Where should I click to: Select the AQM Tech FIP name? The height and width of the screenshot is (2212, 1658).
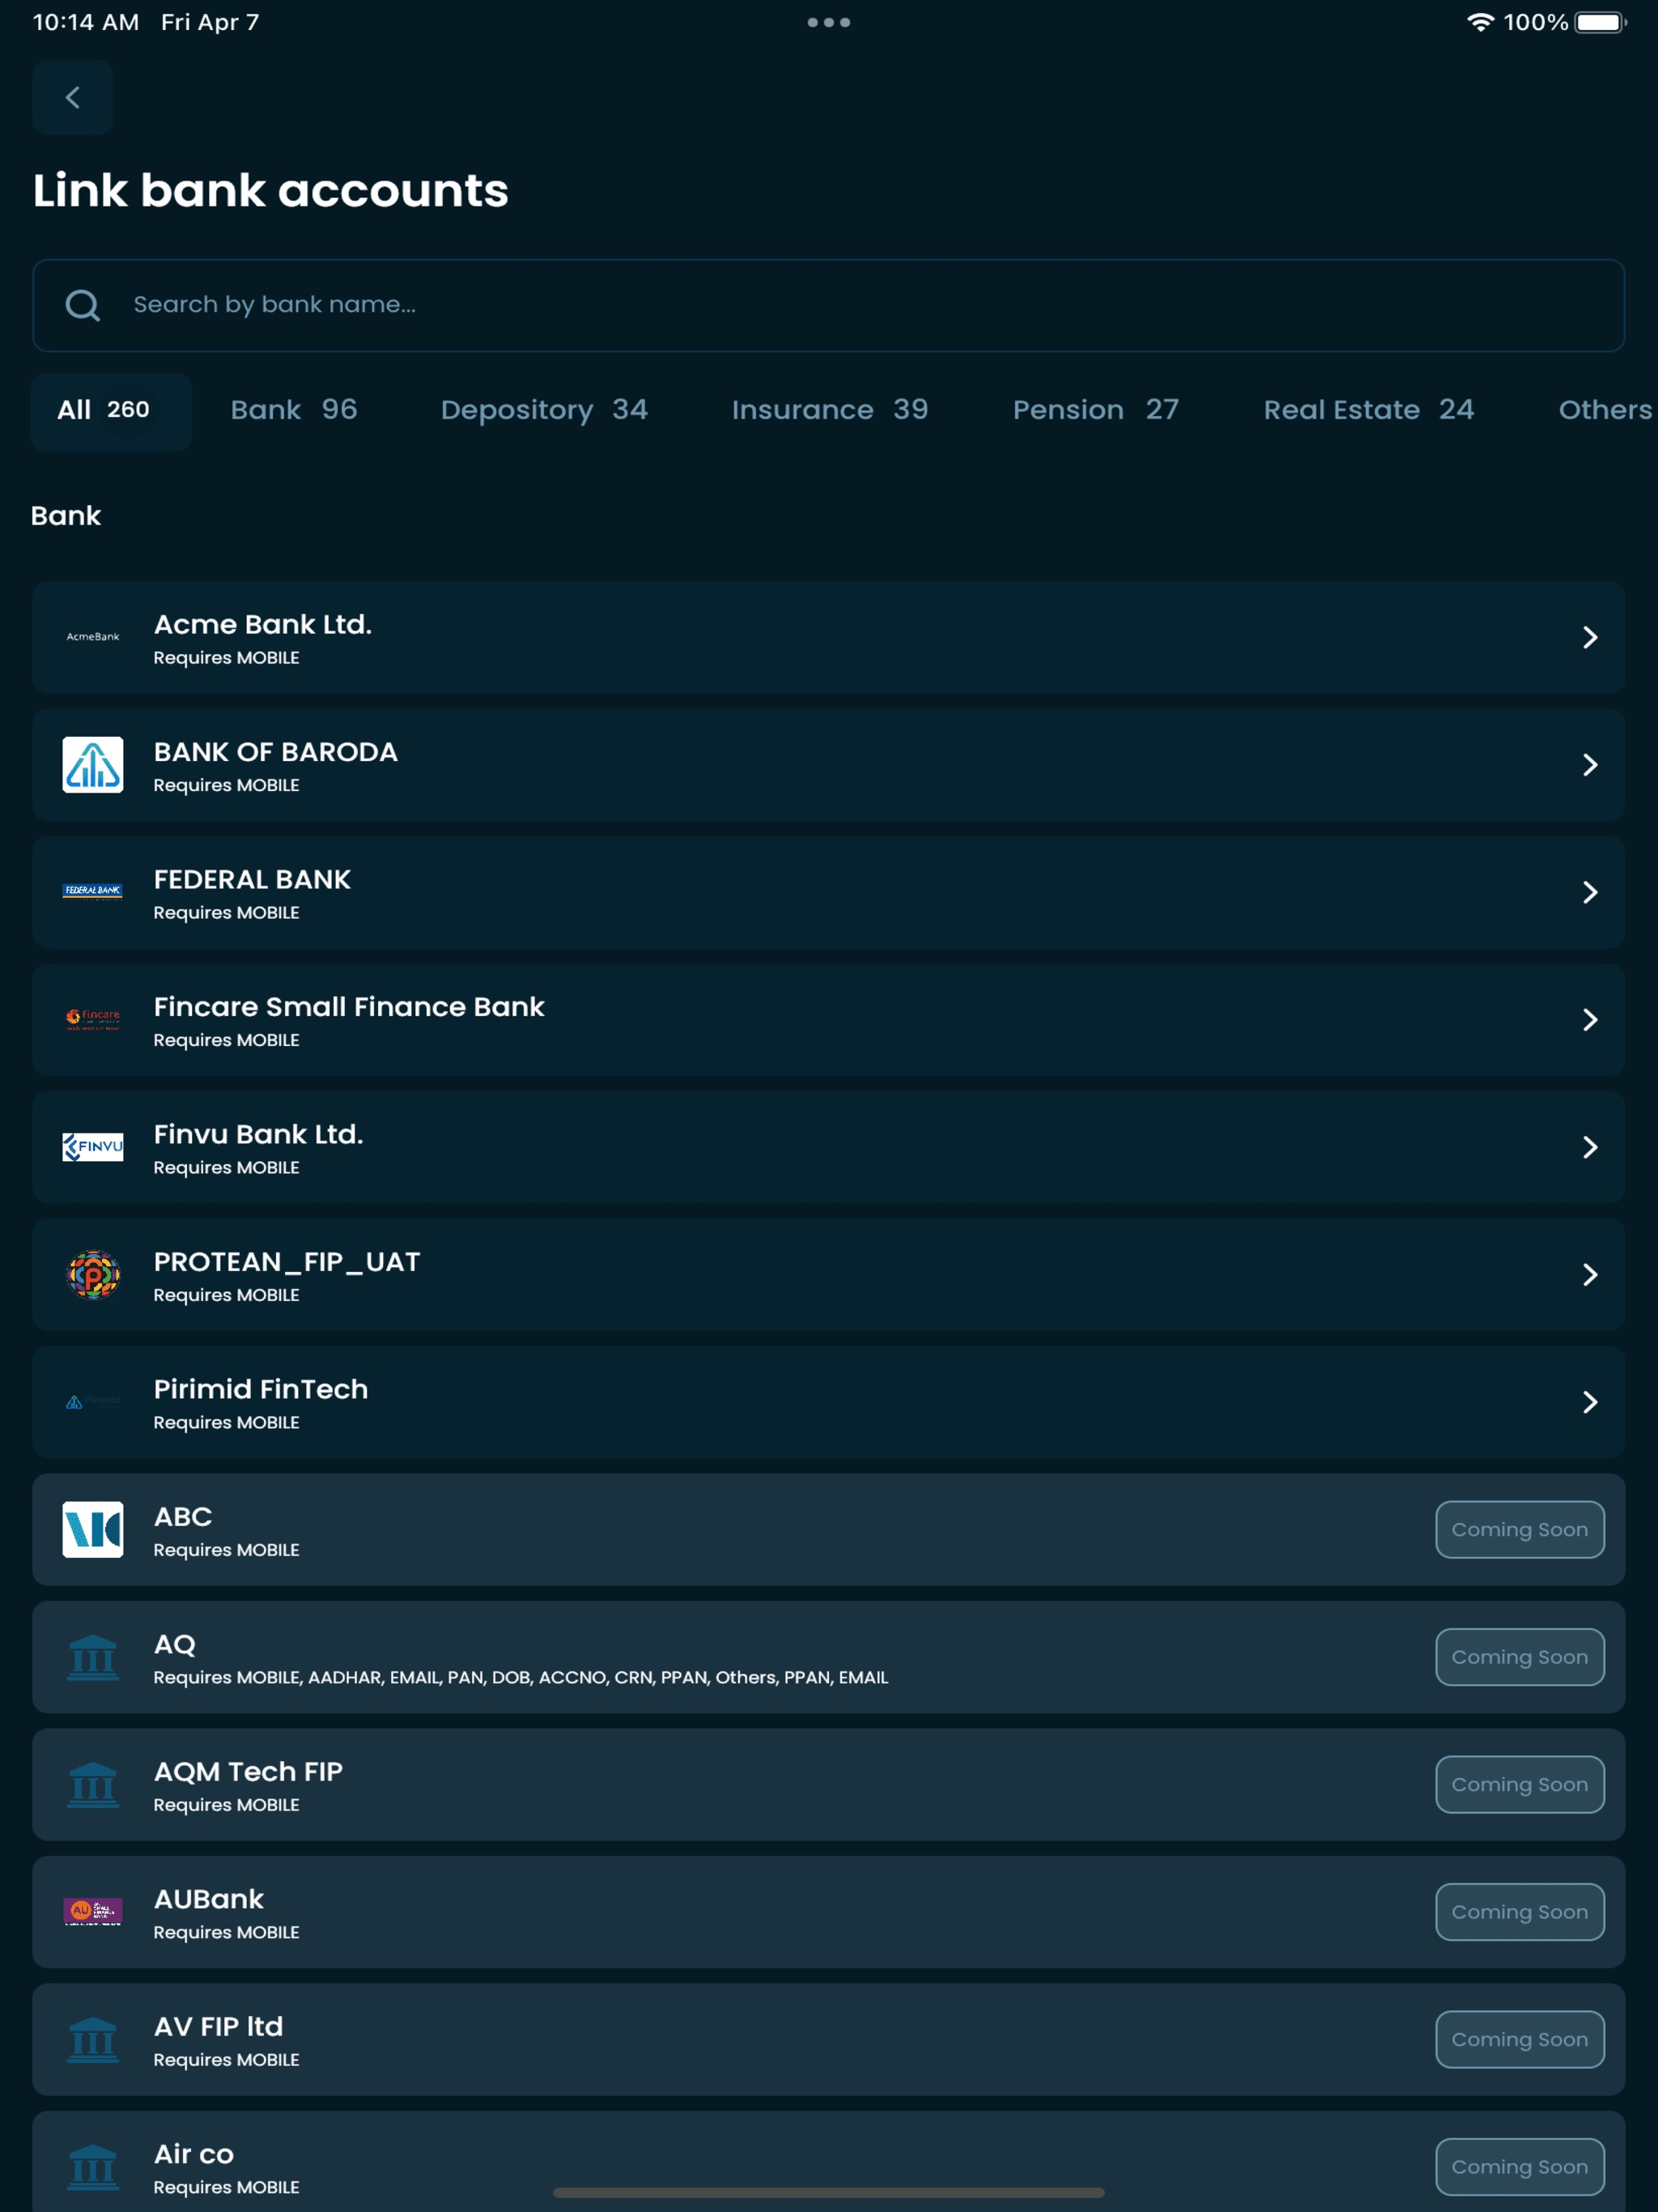[x=248, y=1771]
